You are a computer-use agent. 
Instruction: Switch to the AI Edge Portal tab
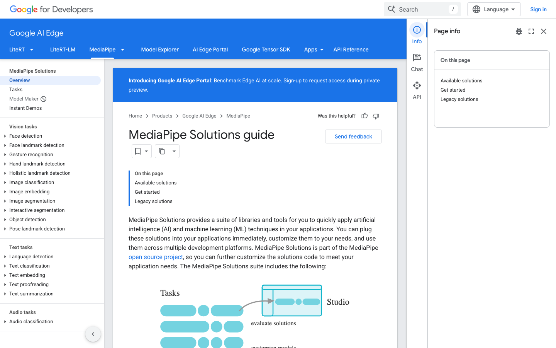point(210,49)
